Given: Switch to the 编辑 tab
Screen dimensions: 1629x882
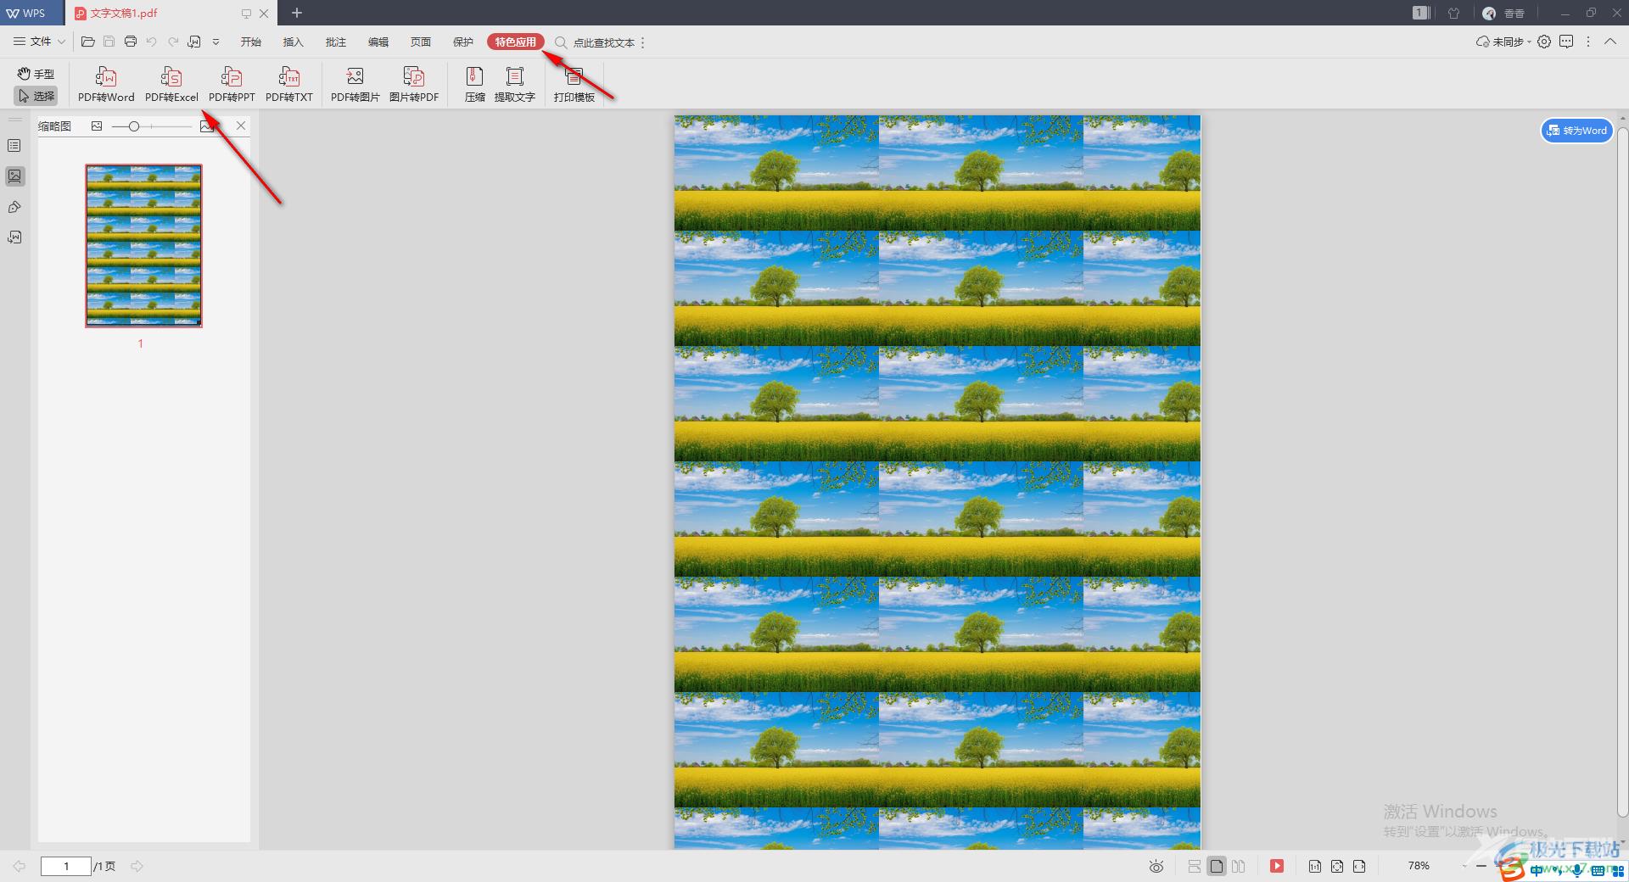Looking at the screenshot, I should coord(378,42).
